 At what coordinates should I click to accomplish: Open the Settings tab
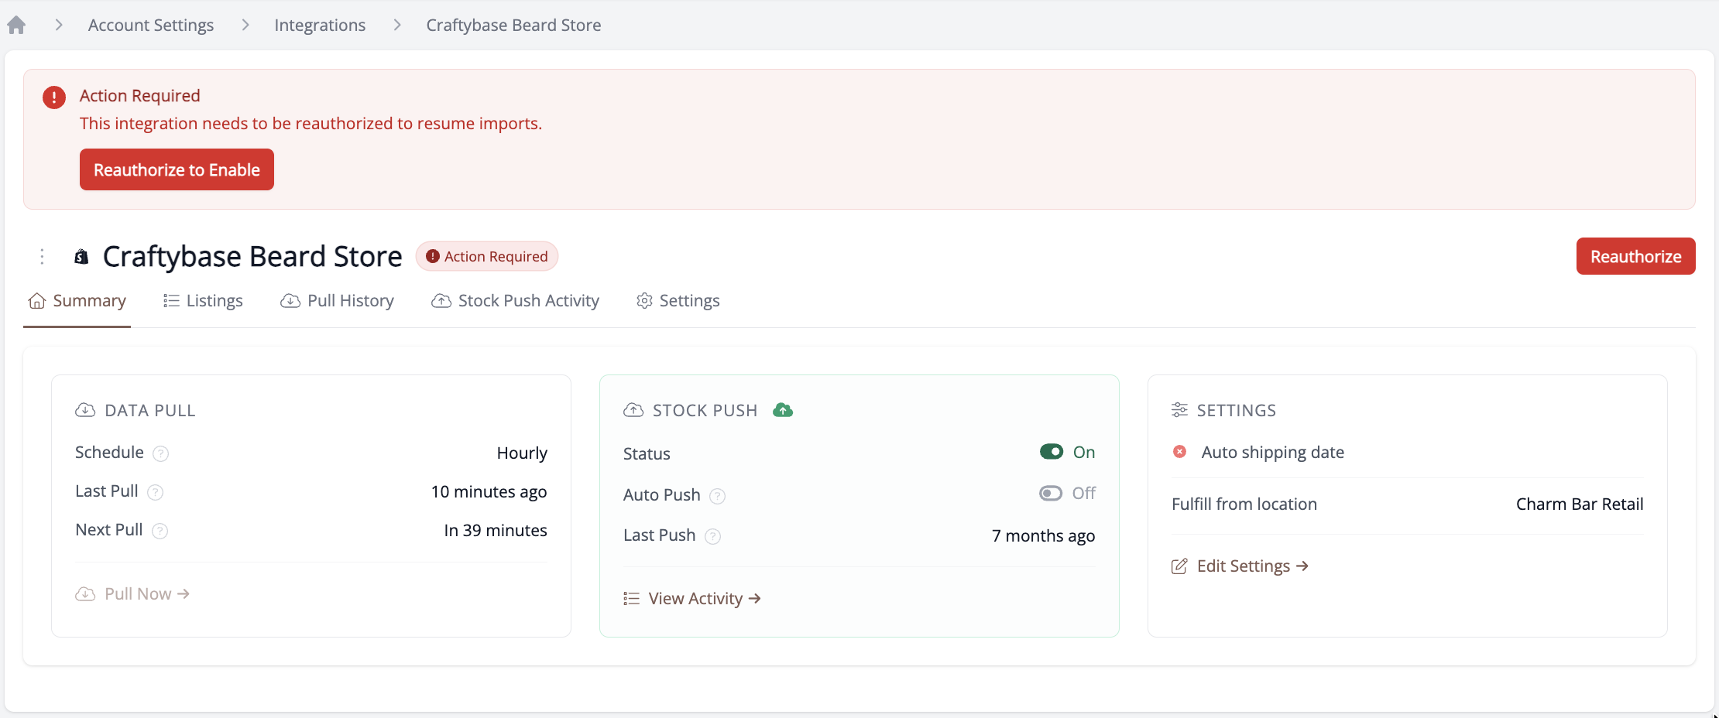pyautogui.click(x=678, y=301)
